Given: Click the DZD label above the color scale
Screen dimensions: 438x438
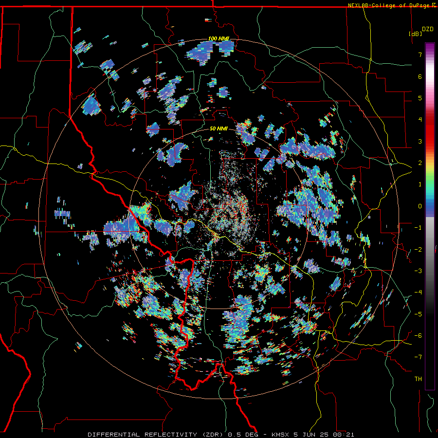Looking at the screenshot, I should 427,29.
